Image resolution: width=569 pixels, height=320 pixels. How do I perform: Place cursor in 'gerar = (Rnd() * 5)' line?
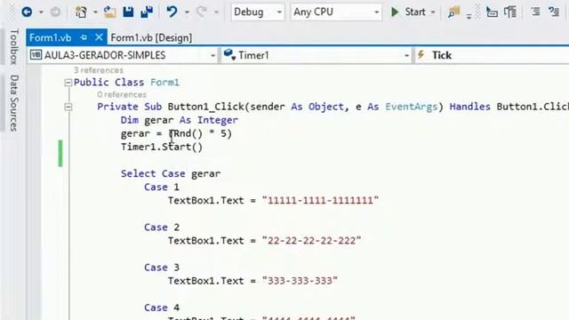[x=176, y=133]
